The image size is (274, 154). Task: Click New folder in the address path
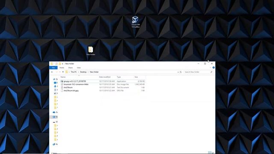click(94, 72)
